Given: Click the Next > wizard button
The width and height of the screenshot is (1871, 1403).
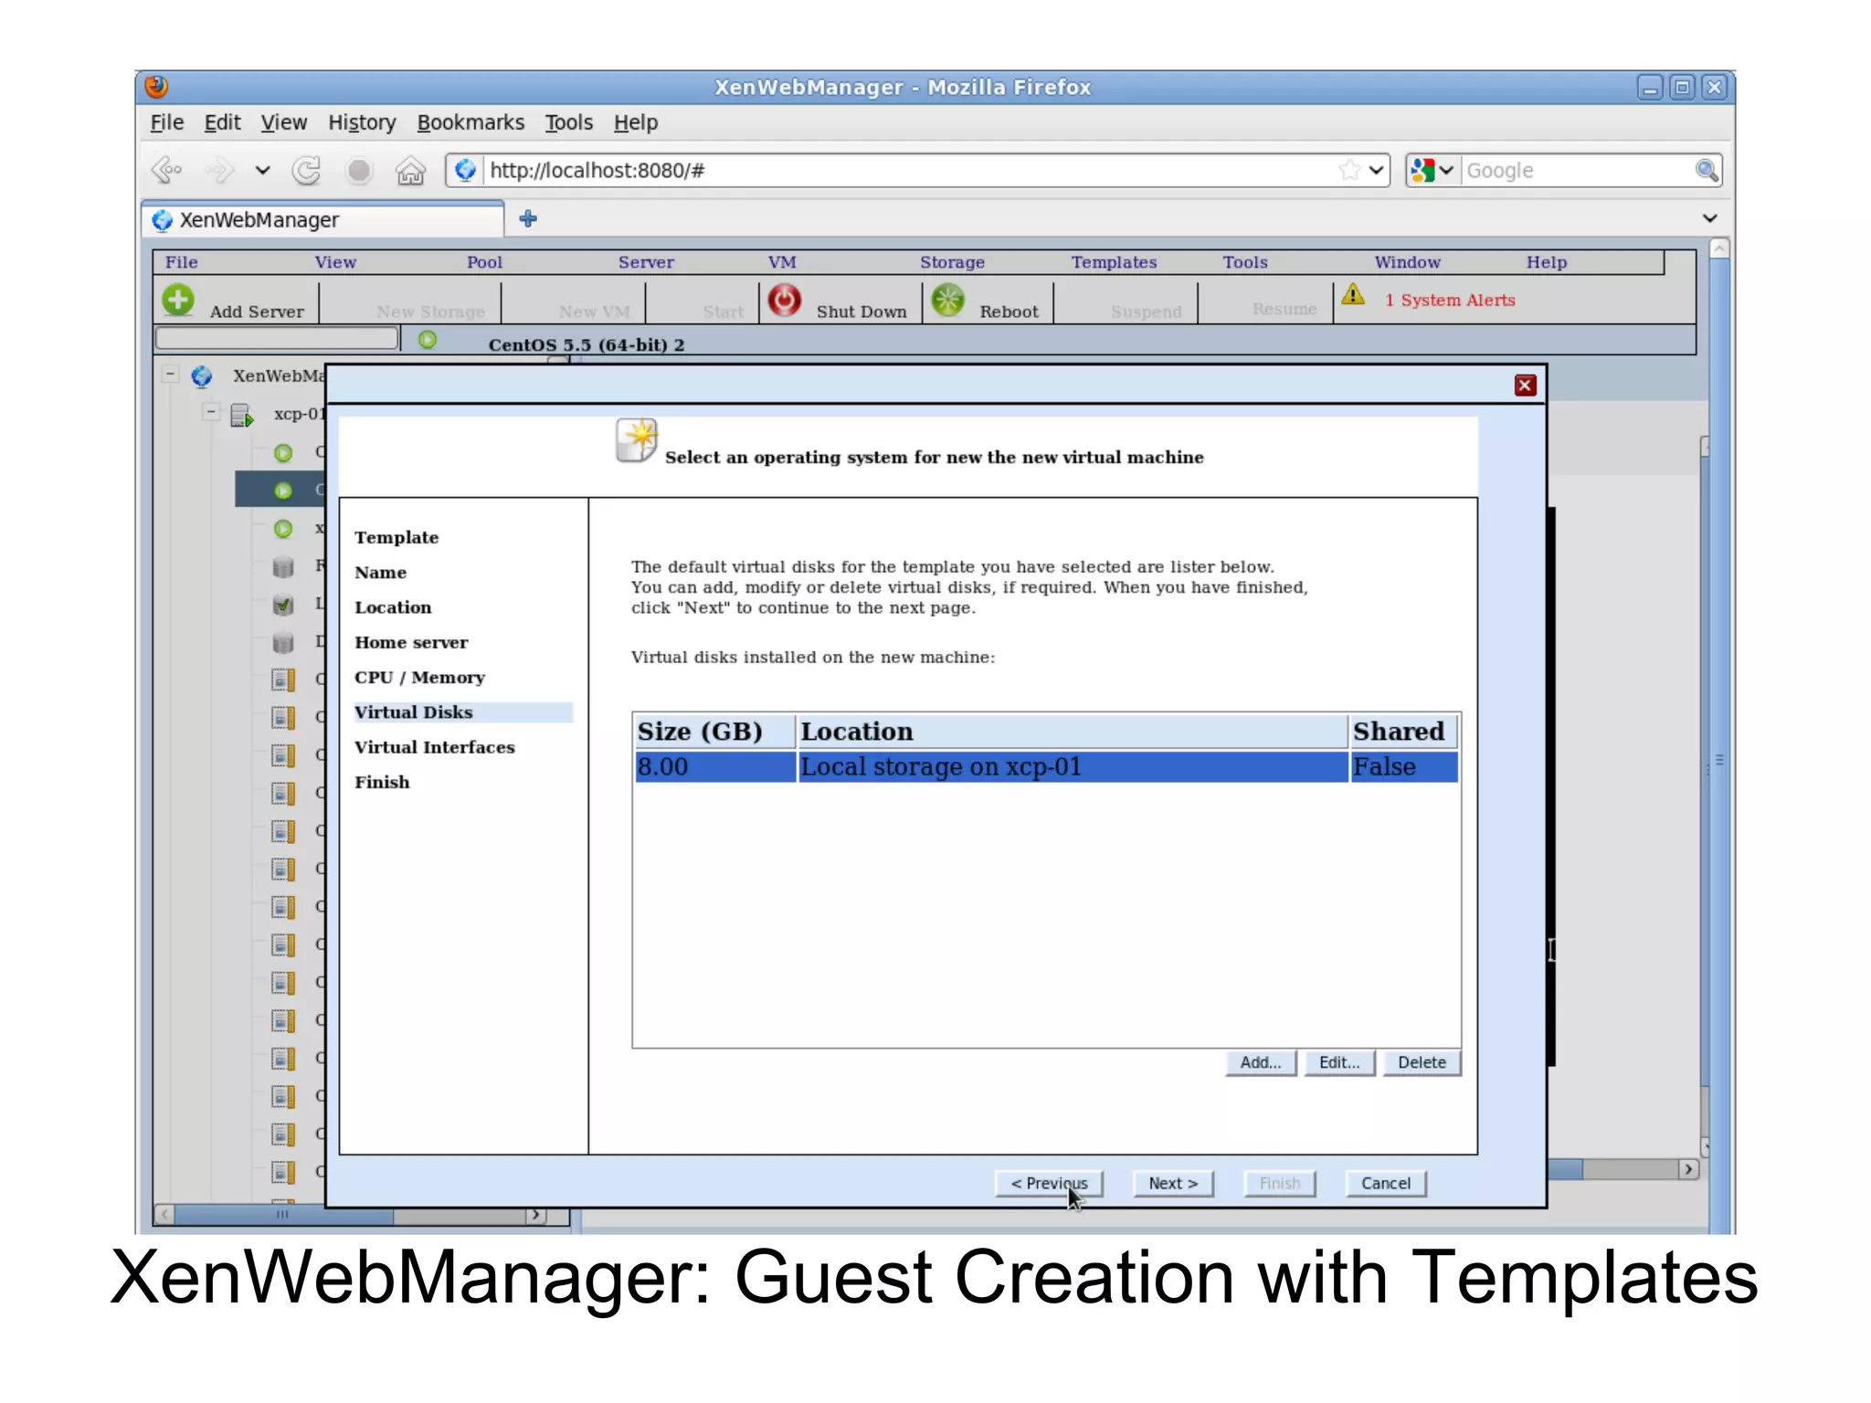Looking at the screenshot, I should click(1173, 1183).
